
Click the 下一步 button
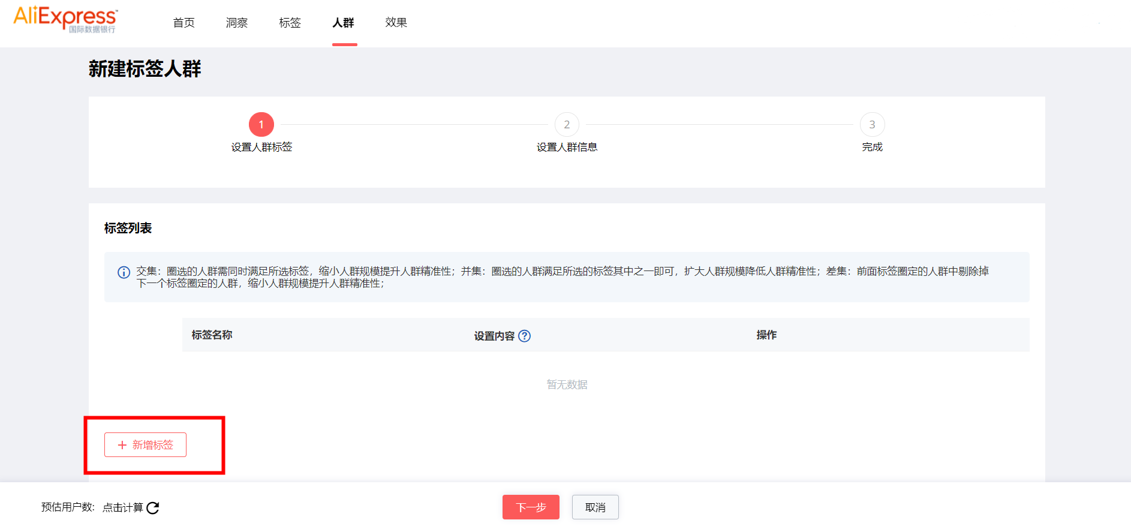(531, 507)
